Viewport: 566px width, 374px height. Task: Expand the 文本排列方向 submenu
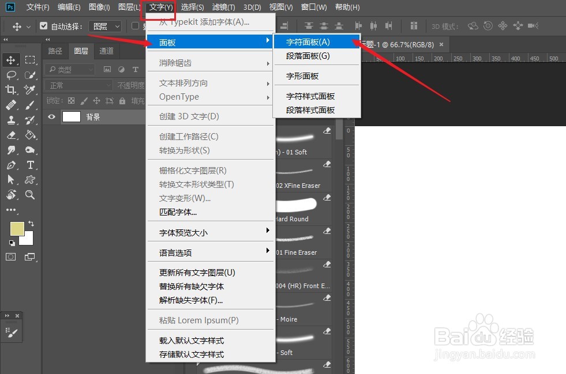click(211, 84)
